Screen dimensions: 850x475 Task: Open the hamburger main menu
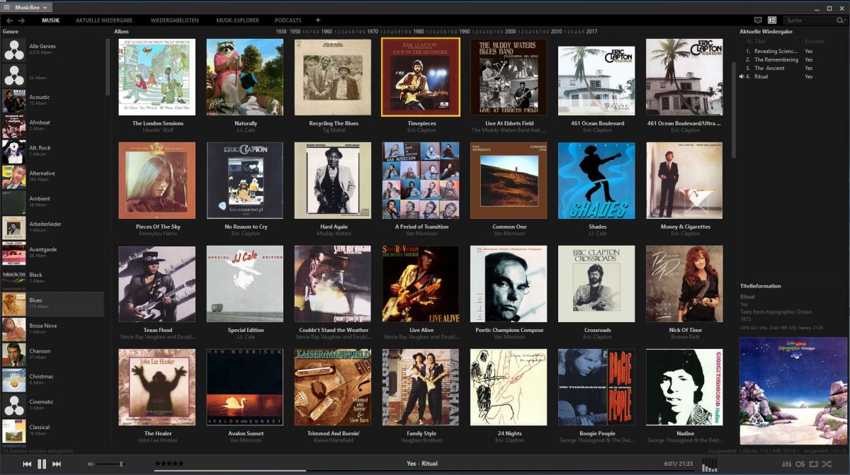[6, 7]
